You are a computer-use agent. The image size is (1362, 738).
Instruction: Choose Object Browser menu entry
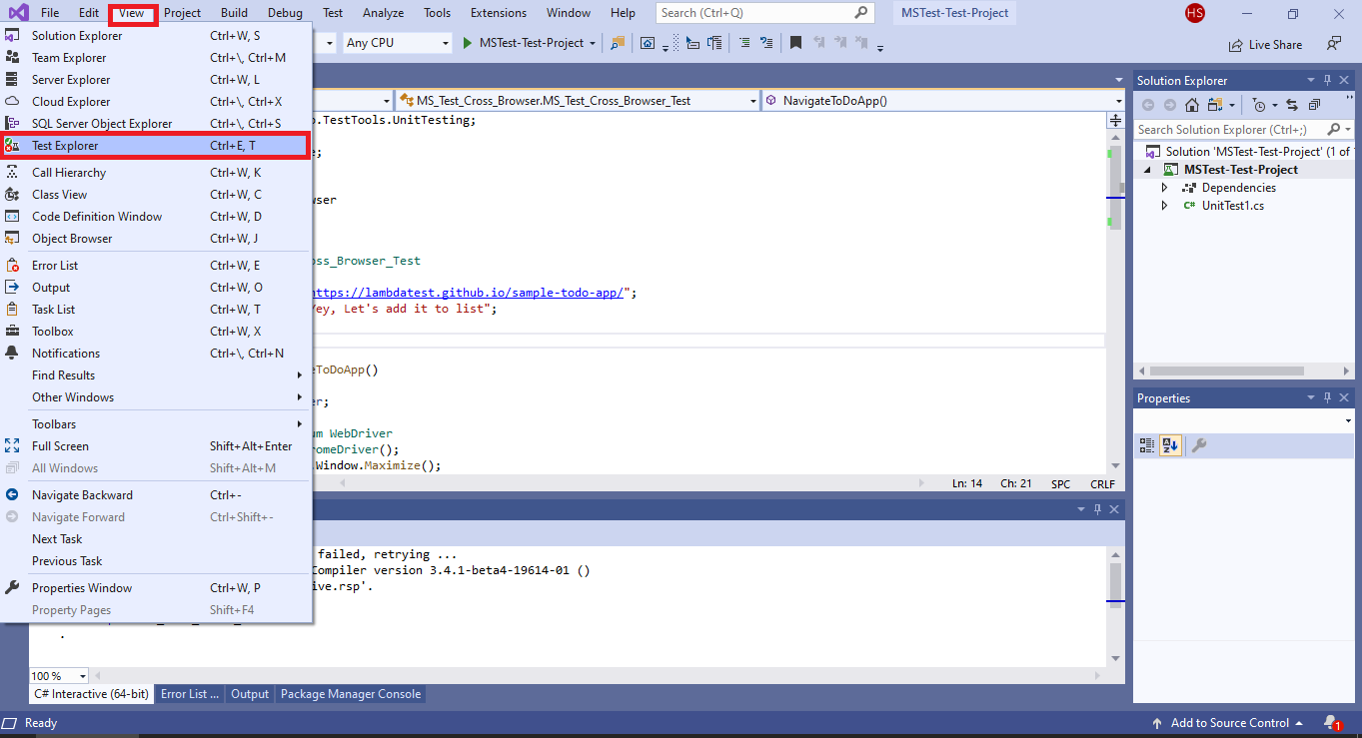[157, 239]
